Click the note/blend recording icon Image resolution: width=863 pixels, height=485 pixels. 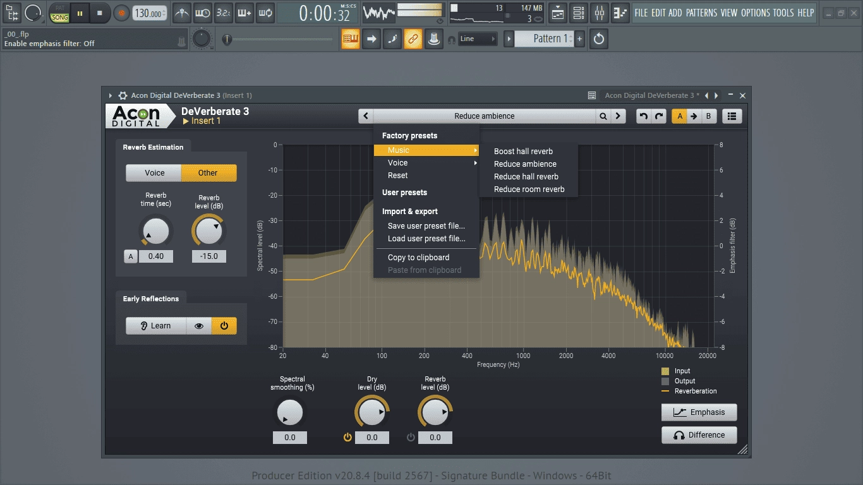(x=392, y=39)
